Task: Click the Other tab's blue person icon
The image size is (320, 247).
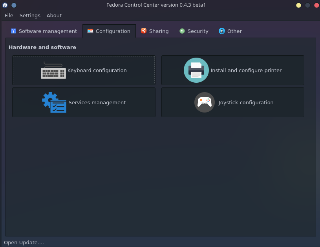Action: coord(221,31)
